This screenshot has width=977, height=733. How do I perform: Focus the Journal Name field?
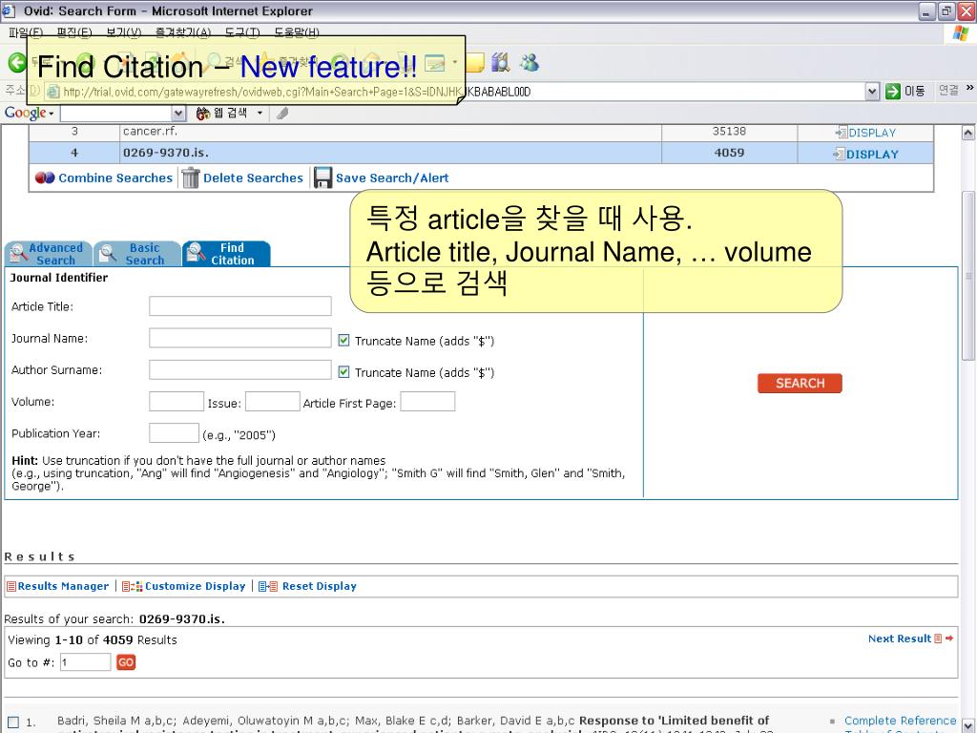pyautogui.click(x=239, y=338)
